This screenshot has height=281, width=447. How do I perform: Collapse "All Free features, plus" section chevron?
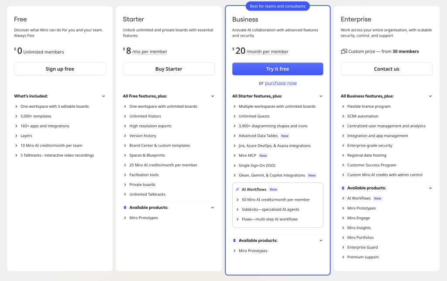pos(213,96)
